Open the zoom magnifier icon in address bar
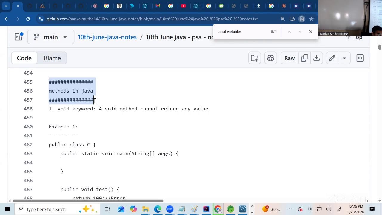The width and height of the screenshot is (382, 215). click(283, 19)
